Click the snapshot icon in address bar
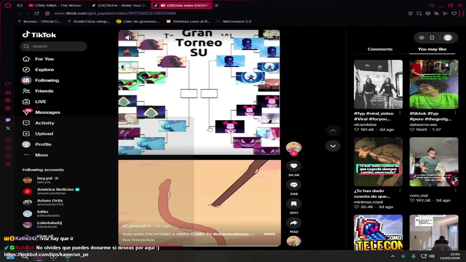The height and width of the screenshot is (262, 466). 419,13
